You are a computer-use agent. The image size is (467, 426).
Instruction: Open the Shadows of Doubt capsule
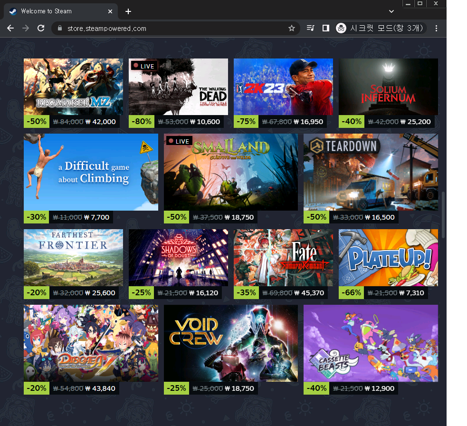pos(179,258)
